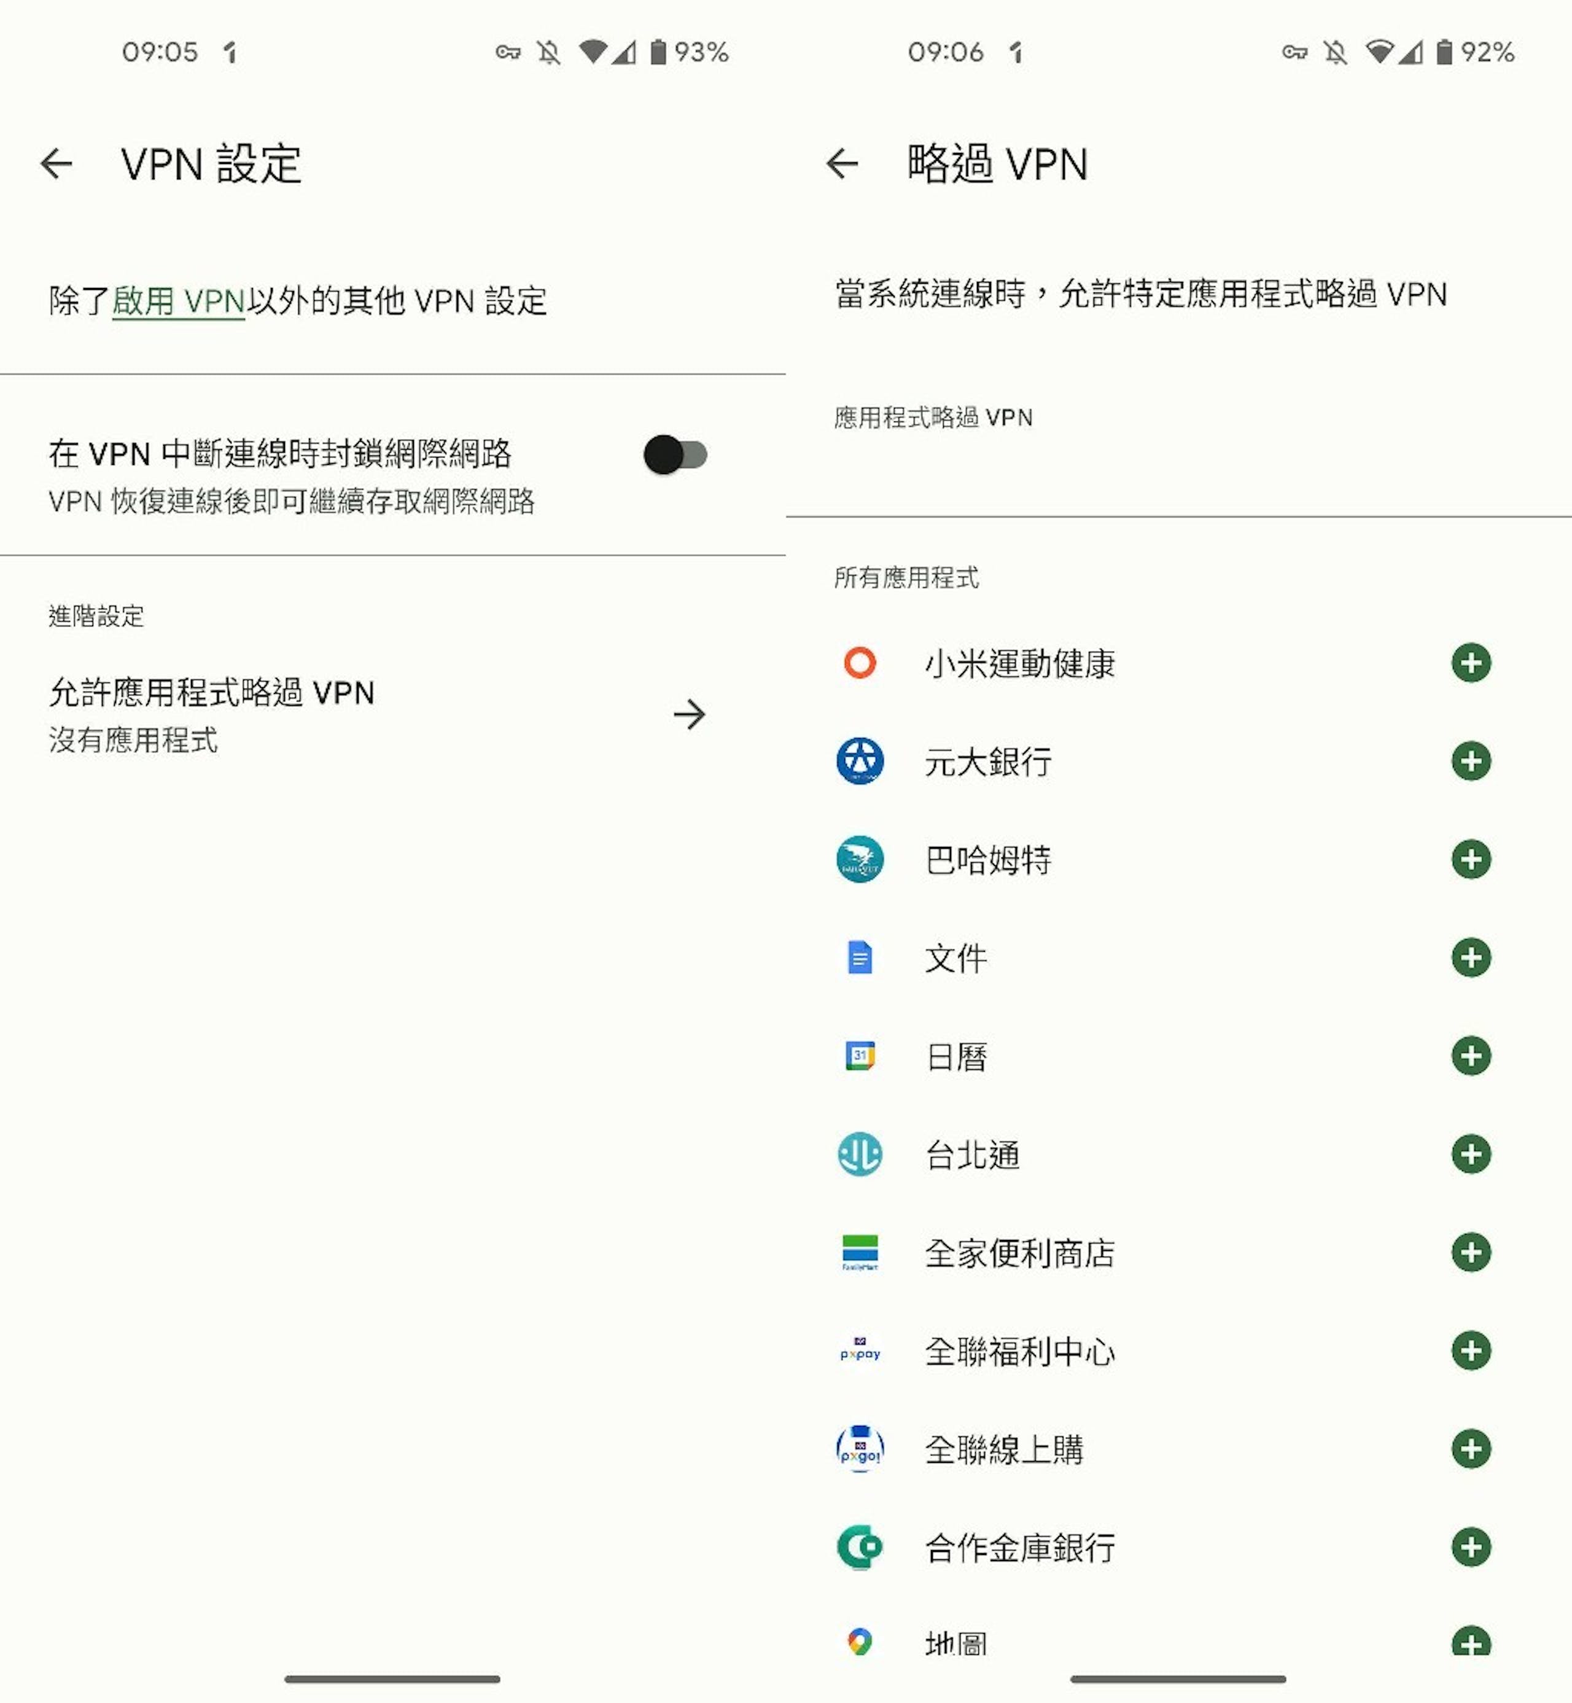Screen dimensions: 1572x1703
Task: Add 日曆 app to VPN bypass
Action: (1471, 1056)
